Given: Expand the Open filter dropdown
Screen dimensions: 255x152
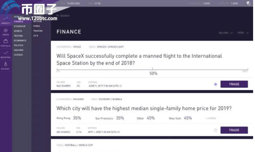Looking at the screenshot, I should tap(243, 33).
